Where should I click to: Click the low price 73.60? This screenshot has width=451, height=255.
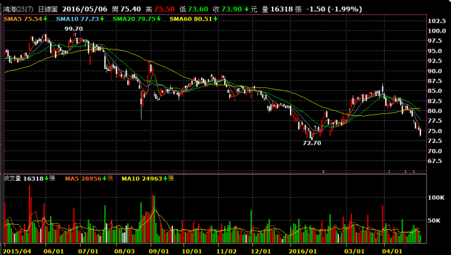click(198, 9)
